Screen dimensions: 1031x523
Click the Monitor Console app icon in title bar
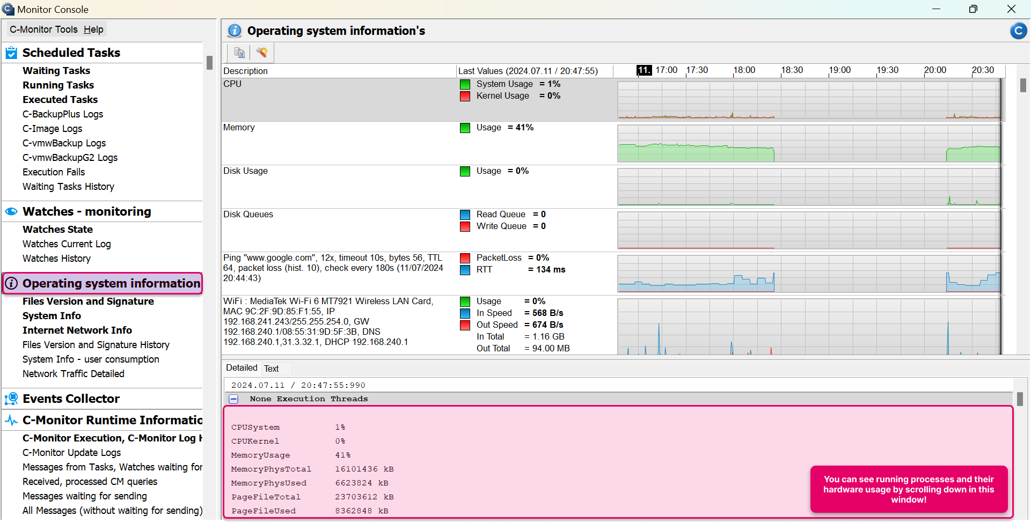(x=8, y=9)
